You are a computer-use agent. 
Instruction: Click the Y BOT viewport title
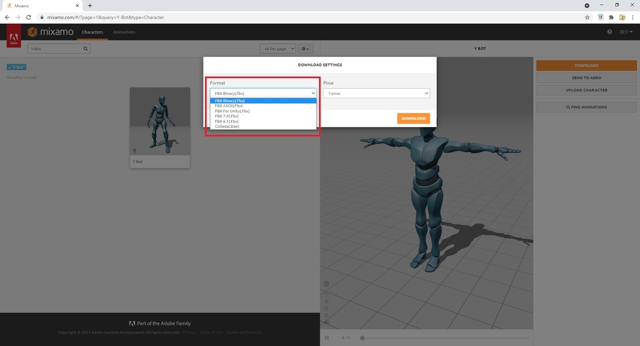[480, 48]
